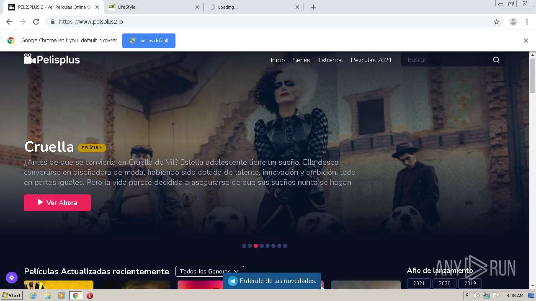Select first carousel dot

(244, 246)
